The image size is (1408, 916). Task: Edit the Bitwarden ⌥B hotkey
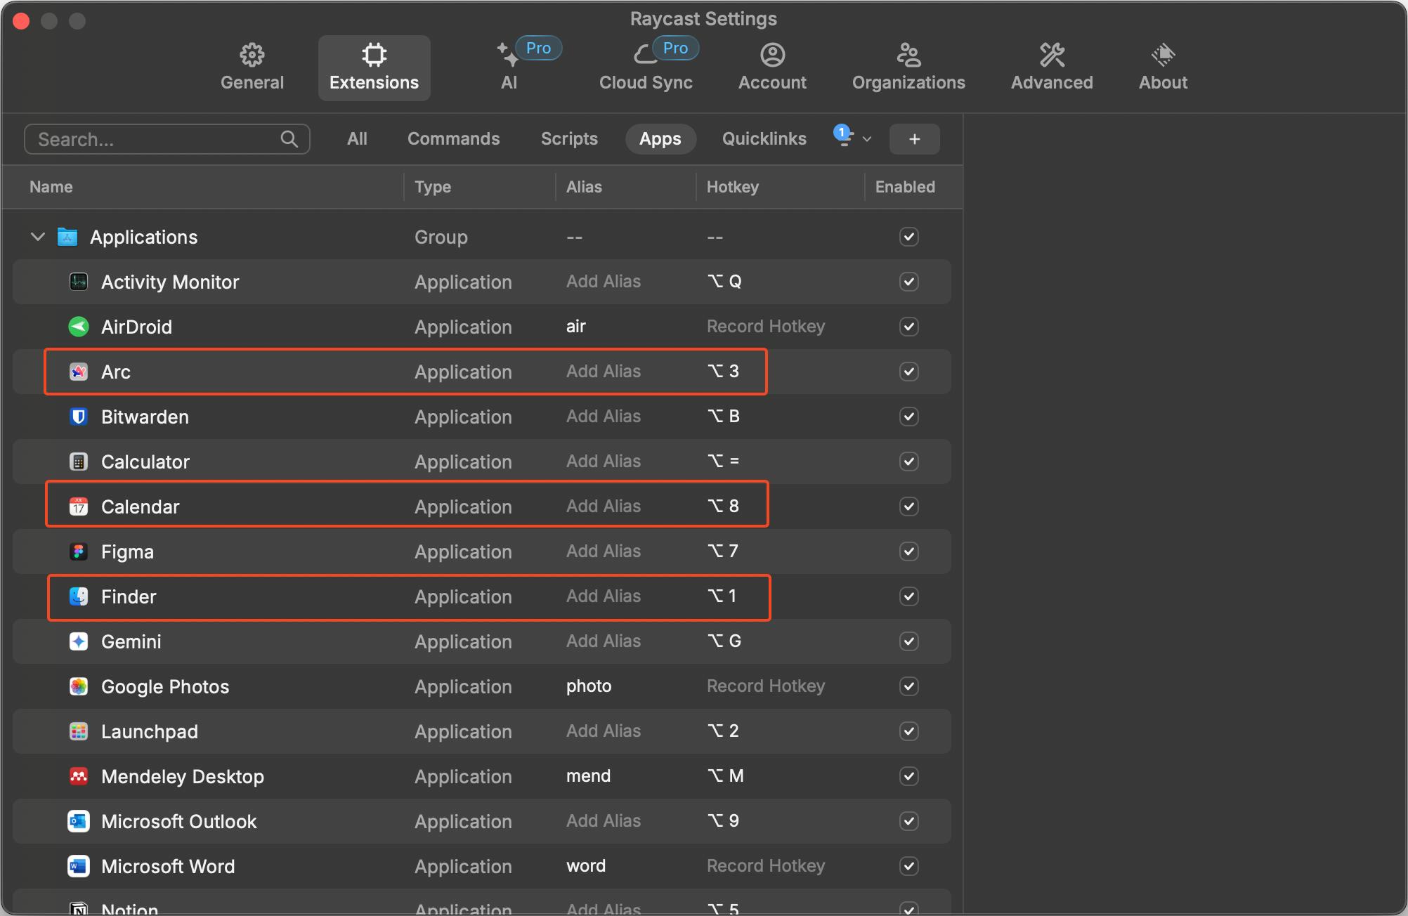click(x=724, y=417)
